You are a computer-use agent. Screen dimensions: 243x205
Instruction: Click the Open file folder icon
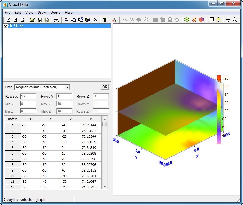coord(32,20)
